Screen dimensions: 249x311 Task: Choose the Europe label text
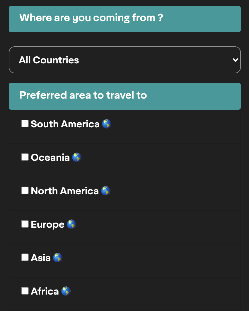coord(47,224)
